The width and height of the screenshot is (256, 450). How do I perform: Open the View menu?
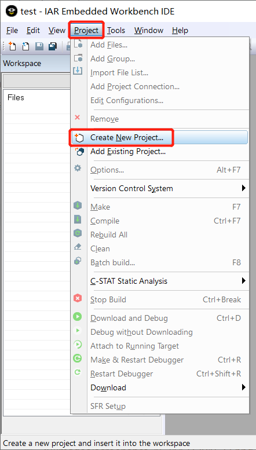[57, 31]
